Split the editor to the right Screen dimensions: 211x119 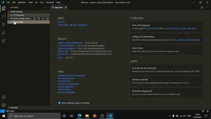202,7
